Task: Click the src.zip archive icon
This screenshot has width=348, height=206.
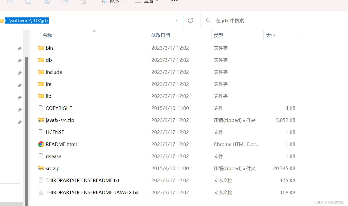Action: [x=41, y=168]
